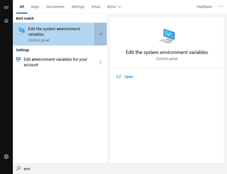Viewport: 227px width, 174px height.
Task: Switch to the Apps tab
Action: click(x=35, y=7)
